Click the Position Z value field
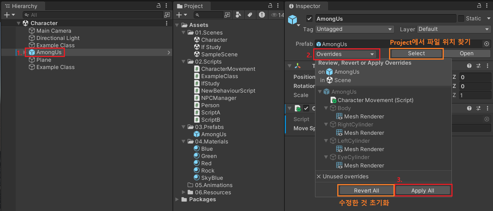 [475, 77]
